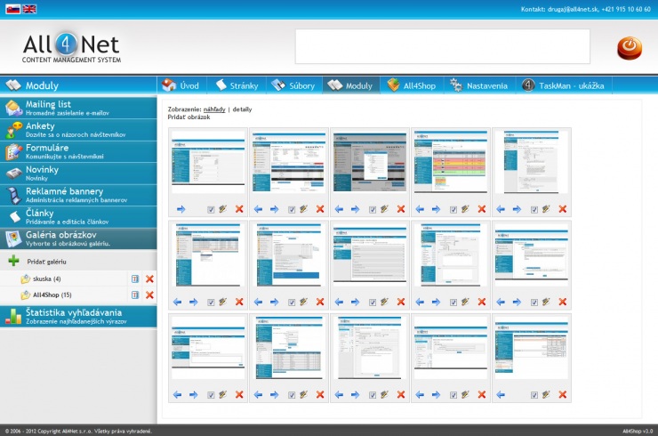This screenshot has width=658, height=436.
Task: Delete the skuska gallery with red X
Action: point(149,279)
